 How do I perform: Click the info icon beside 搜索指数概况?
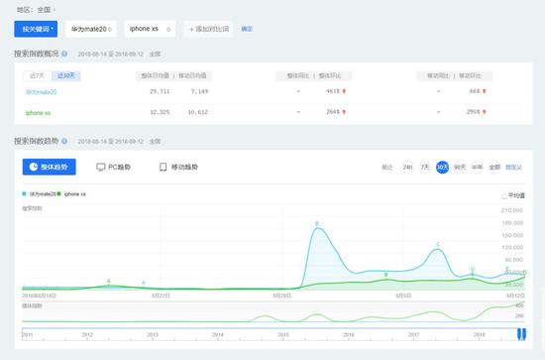[64, 54]
